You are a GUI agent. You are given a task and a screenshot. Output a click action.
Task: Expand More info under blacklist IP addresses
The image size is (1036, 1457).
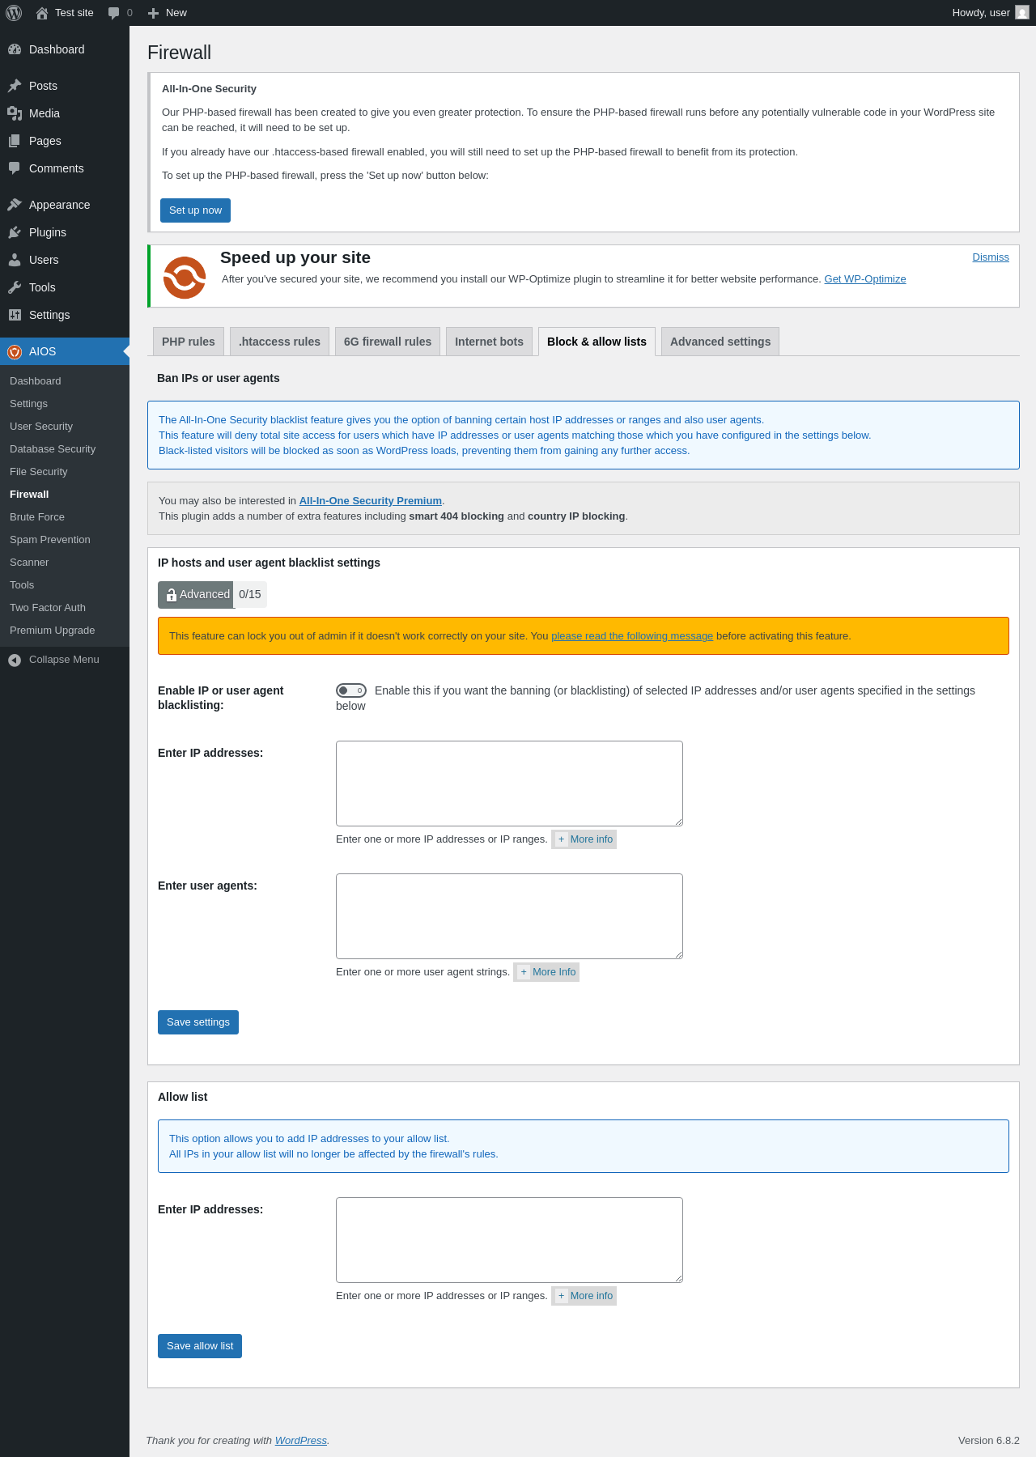click(584, 839)
